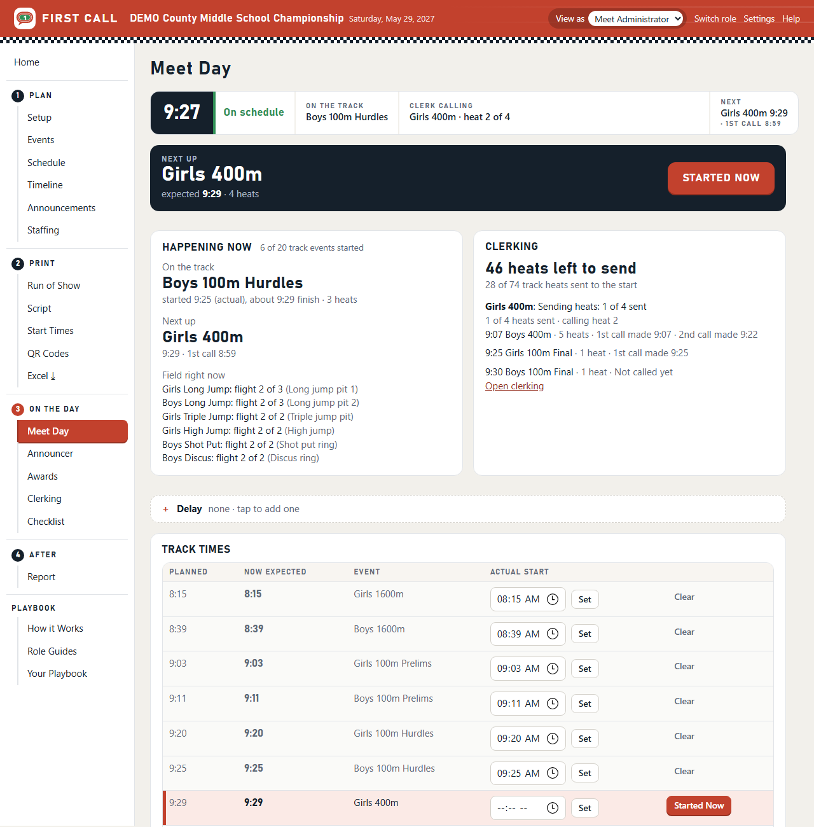The height and width of the screenshot is (827, 814).
Task: Open the clock picker for Girls 100m Prelims
Action: pyautogui.click(x=553, y=669)
